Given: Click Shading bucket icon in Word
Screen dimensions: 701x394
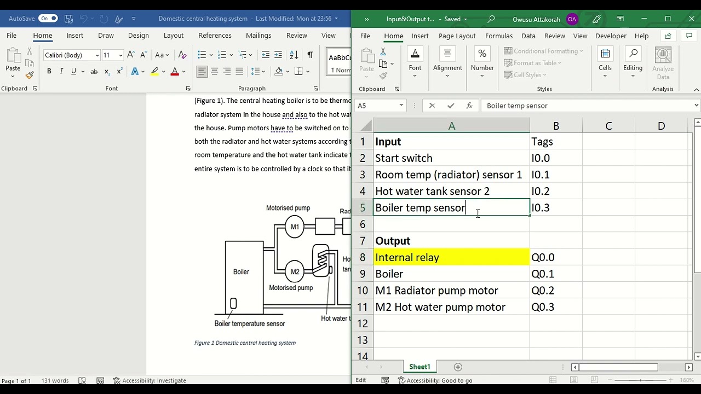Looking at the screenshot, I should pos(279,71).
